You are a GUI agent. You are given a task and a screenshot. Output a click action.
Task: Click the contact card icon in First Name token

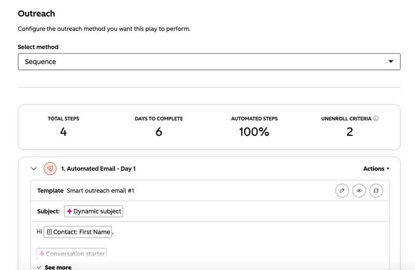[49, 232]
